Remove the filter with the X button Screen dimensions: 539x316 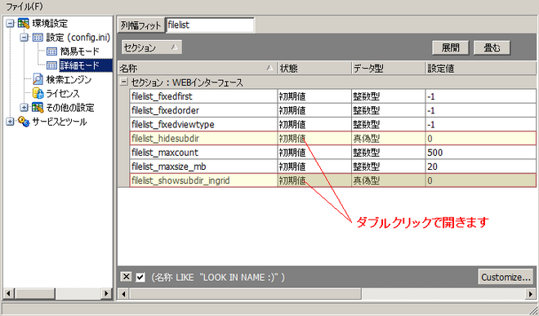(x=126, y=277)
